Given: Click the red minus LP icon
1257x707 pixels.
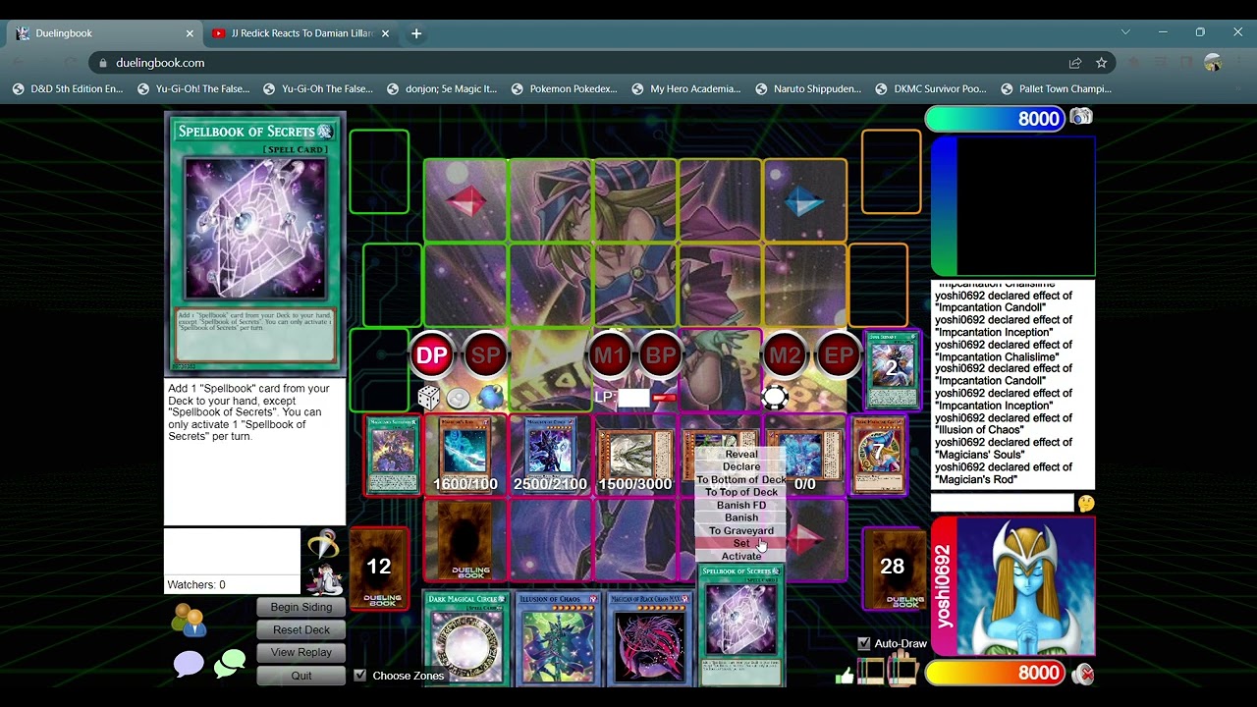Looking at the screenshot, I should coord(665,397).
